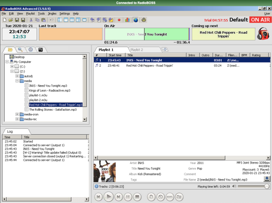The width and height of the screenshot is (272, 203).
Task: Click the Pause playback button
Action: click(x=128, y=197)
